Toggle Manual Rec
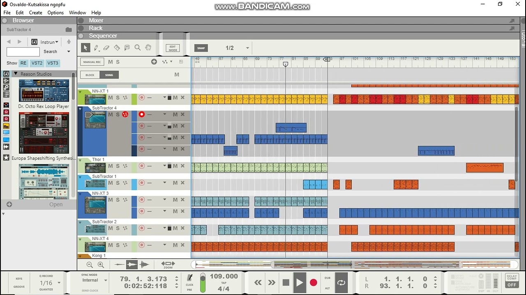The width and height of the screenshot is (526, 295). pyautogui.click(x=92, y=62)
